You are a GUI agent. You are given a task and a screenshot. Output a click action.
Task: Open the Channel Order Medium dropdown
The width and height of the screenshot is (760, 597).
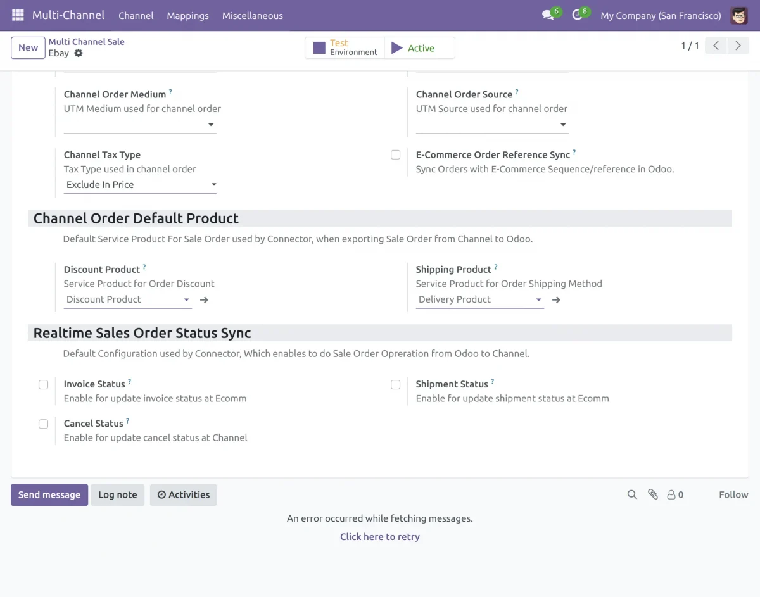tap(211, 125)
